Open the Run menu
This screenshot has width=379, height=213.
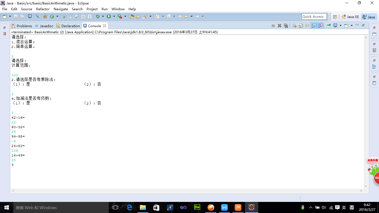[105, 9]
